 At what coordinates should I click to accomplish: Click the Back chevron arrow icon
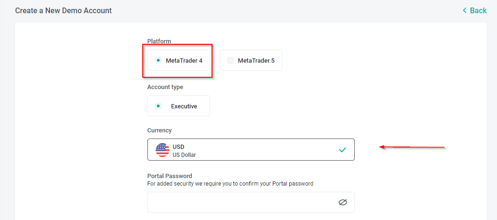coord(464,10)
